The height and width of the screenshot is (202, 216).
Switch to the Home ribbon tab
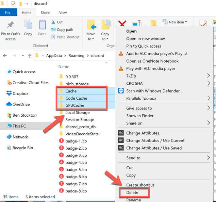(27, 13)
